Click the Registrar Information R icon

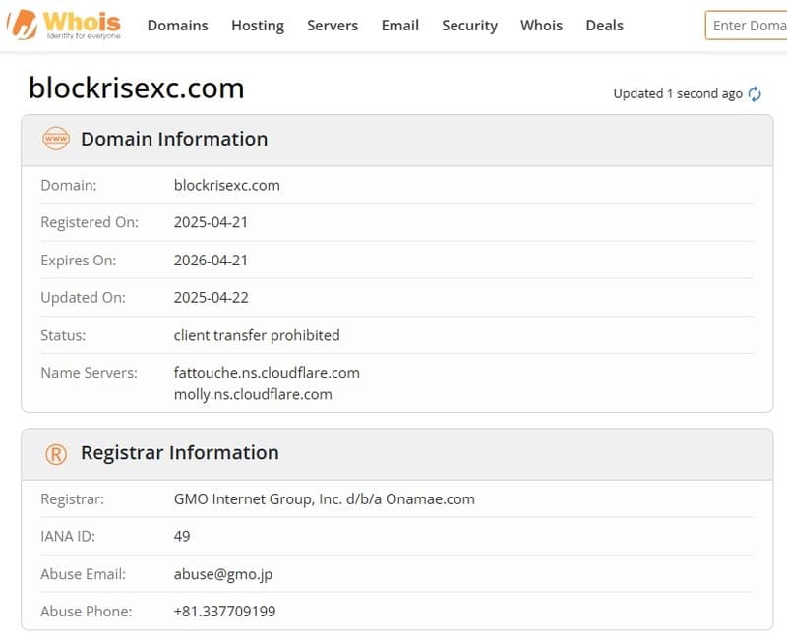[56, 454]
